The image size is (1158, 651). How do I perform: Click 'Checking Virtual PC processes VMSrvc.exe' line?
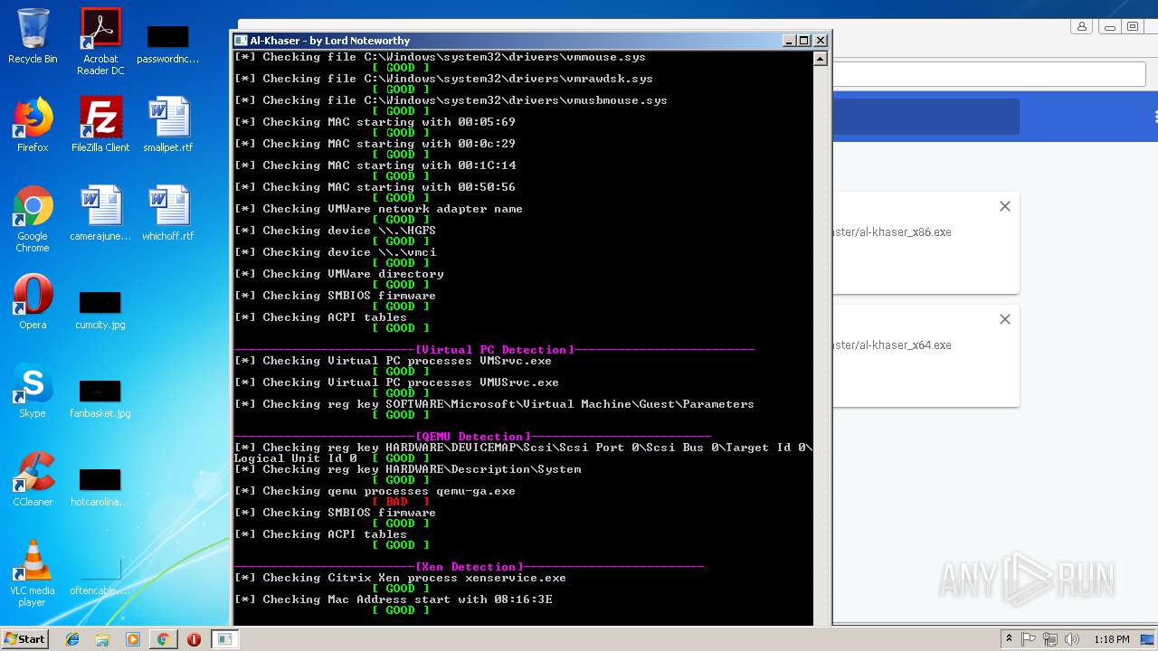(x=393, y=361)
